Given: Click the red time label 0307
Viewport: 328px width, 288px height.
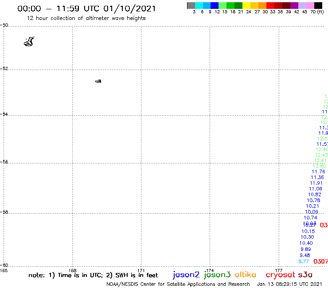Looking at the screenshot, I should coord(320,261).
